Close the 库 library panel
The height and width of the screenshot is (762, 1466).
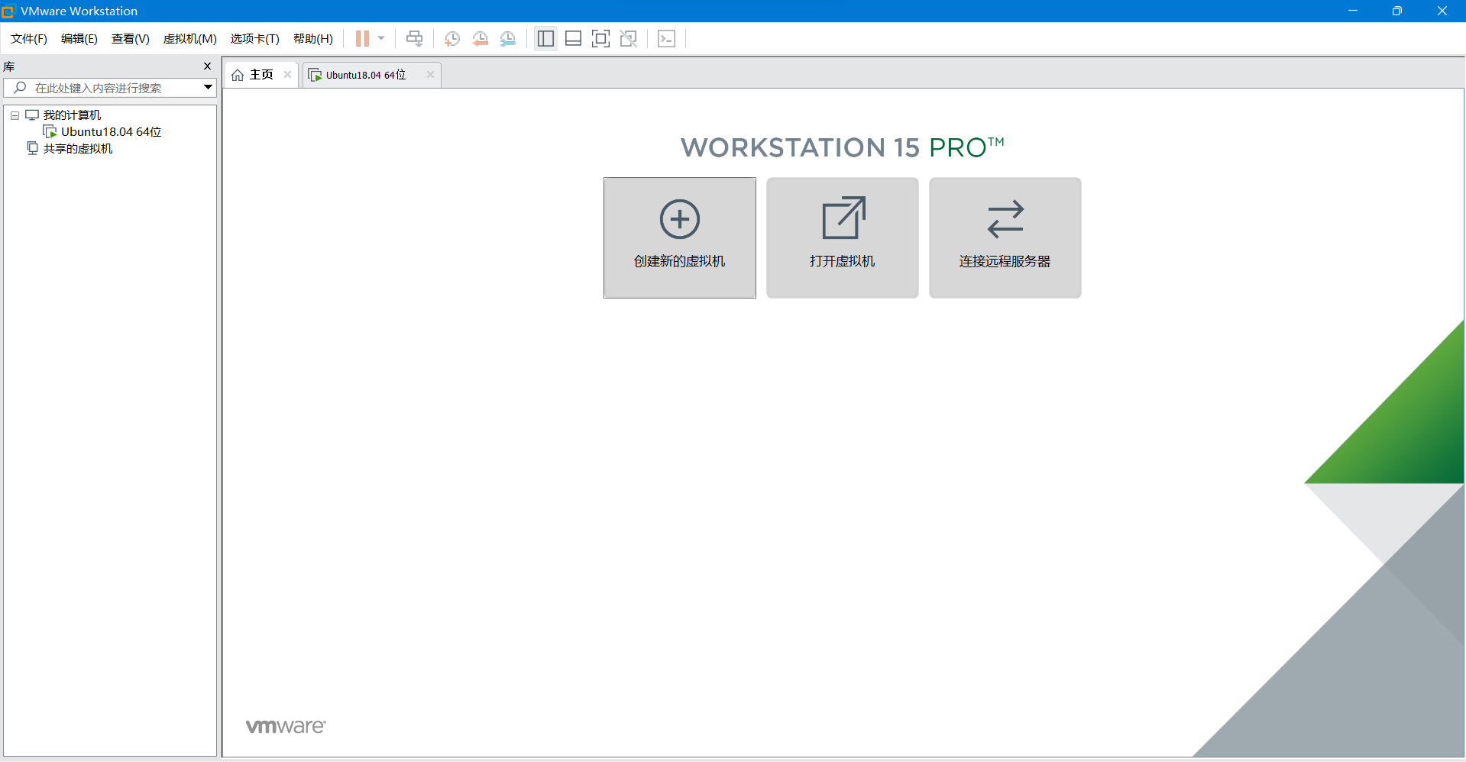tap(207, 66)
